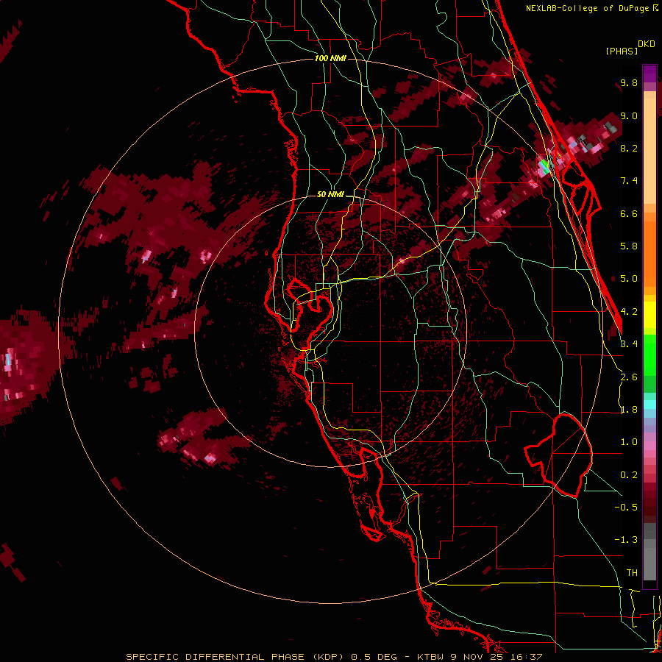The width and height of the screenshot is (662, 662).
Task: Click the 2.6 value on the color scale
Action: (x=629, y=377)
